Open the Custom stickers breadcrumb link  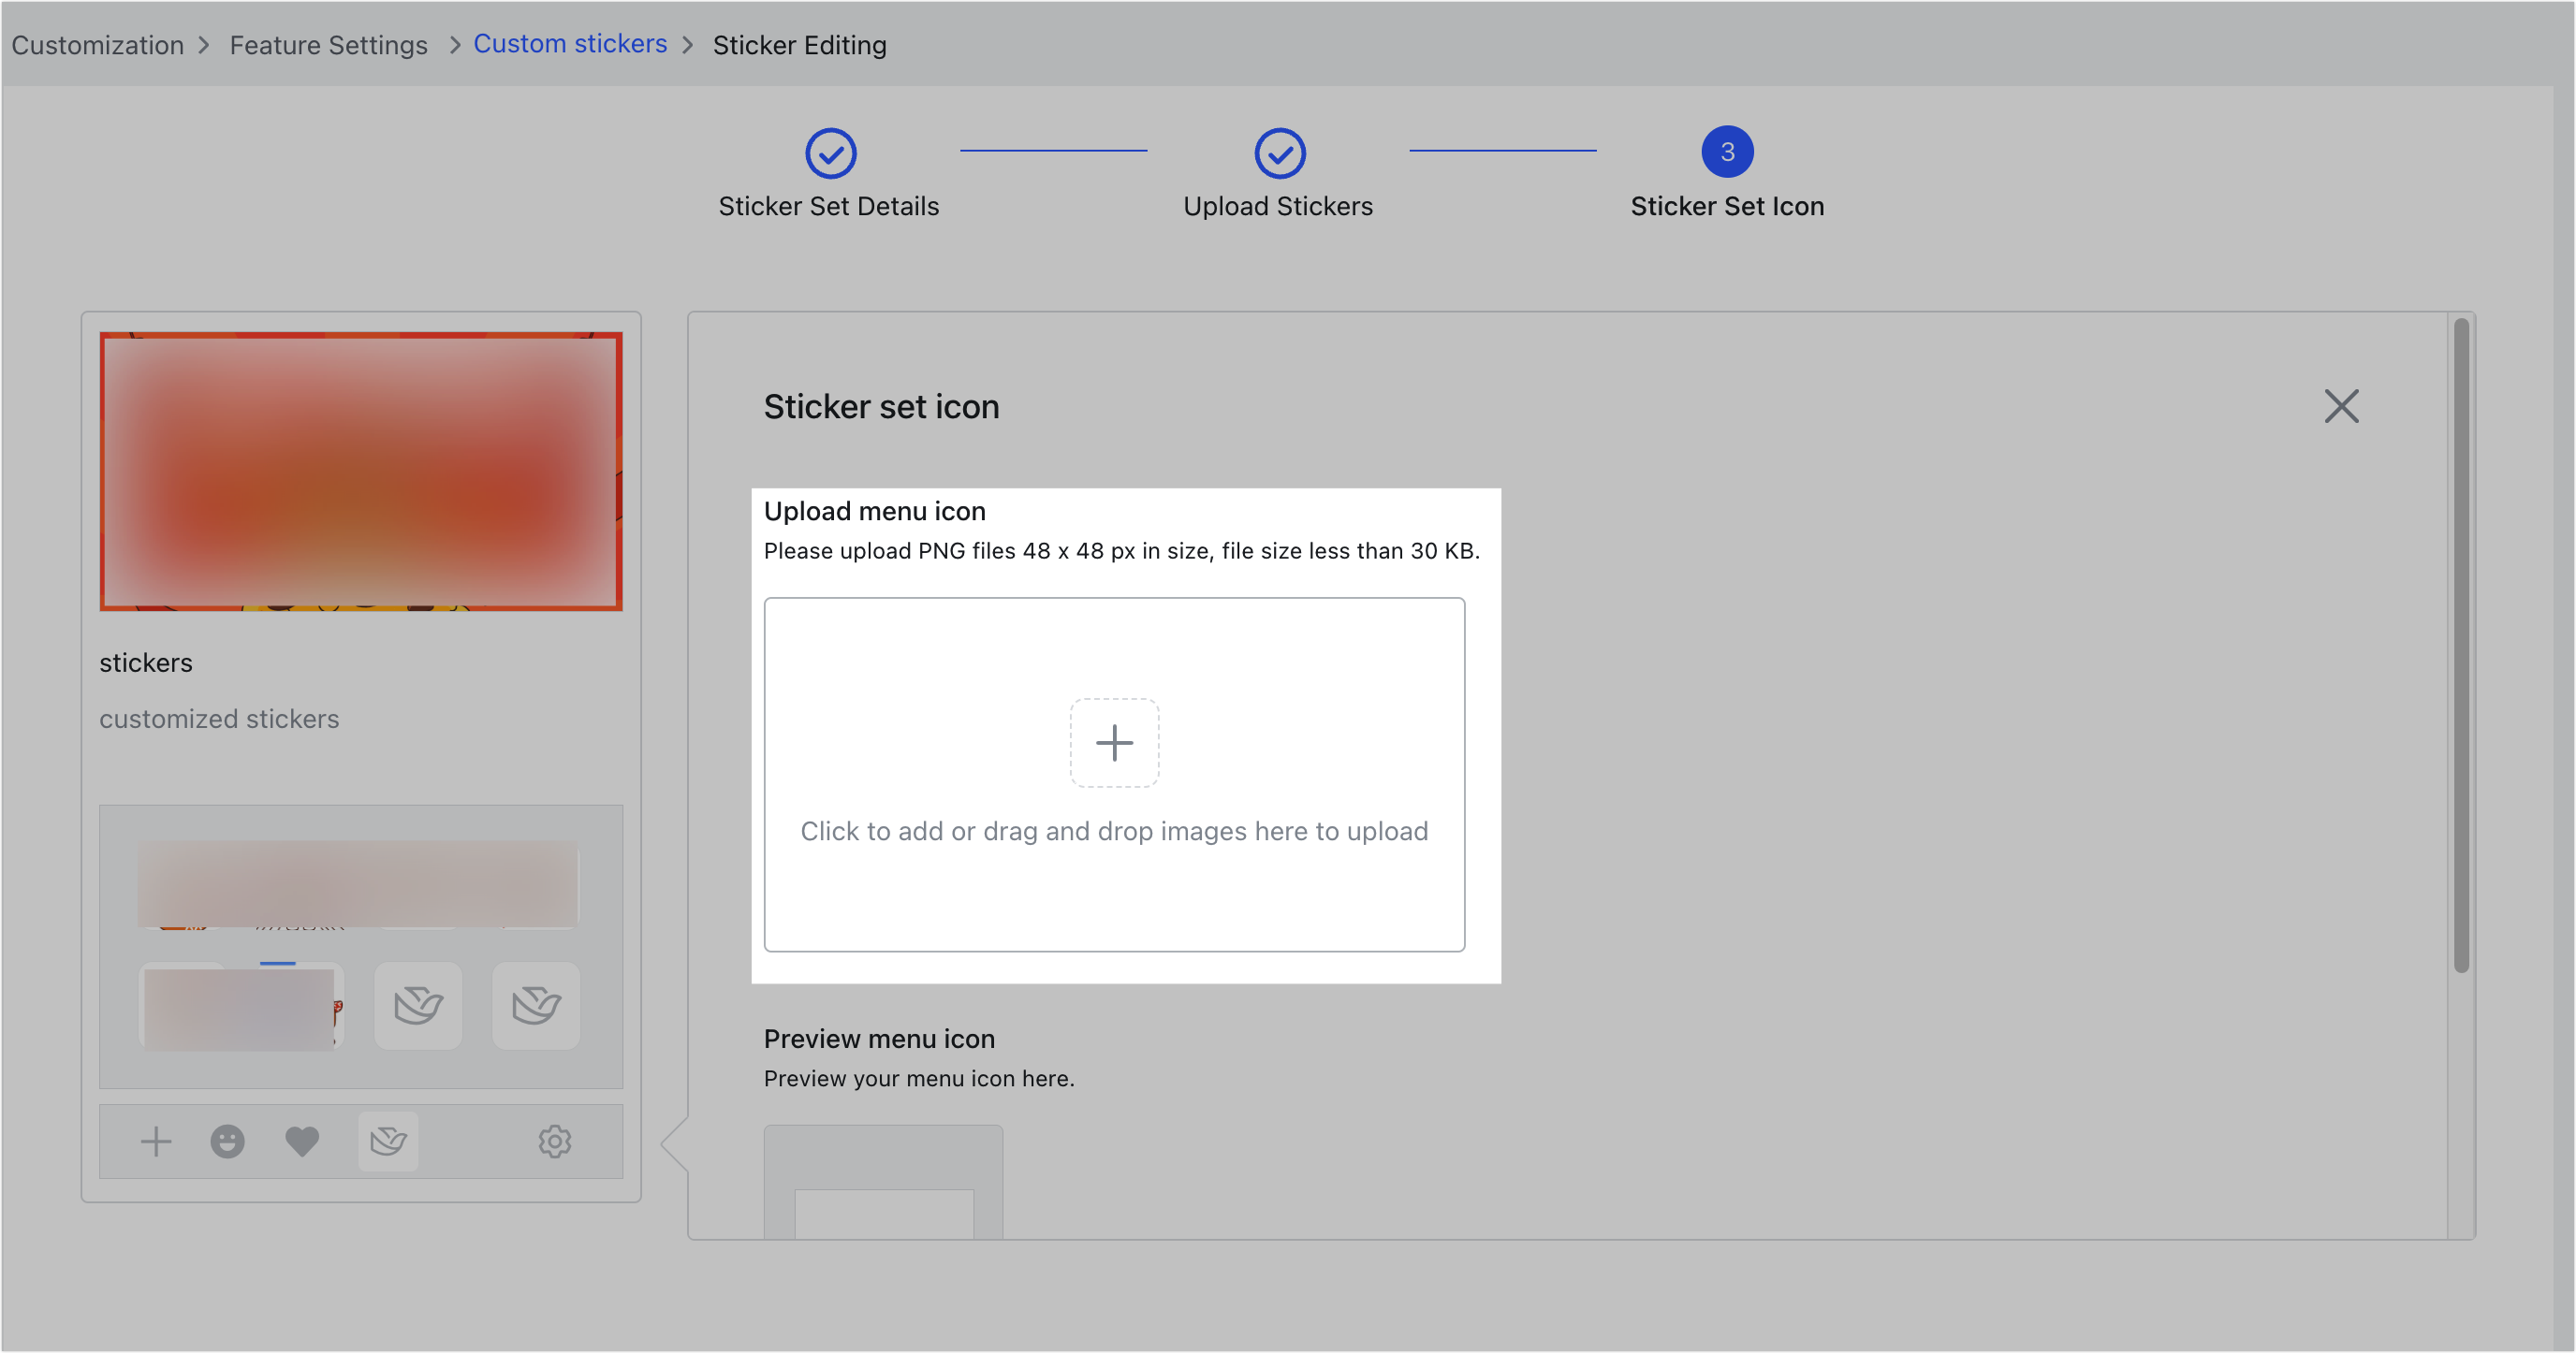pos(570,44)
